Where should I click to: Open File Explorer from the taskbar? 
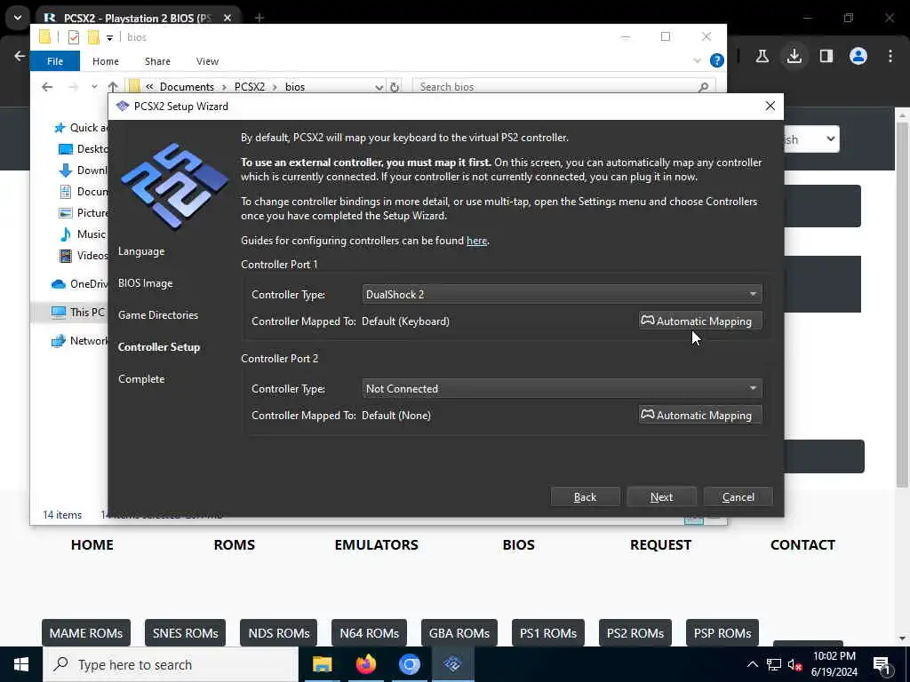[322, 664]
